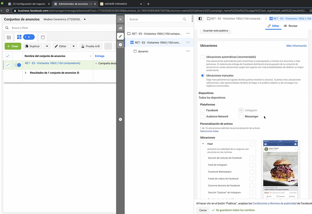Click the magnifier in the Buscar field
This screenshot has width=312, height=214.
[185, 19]
